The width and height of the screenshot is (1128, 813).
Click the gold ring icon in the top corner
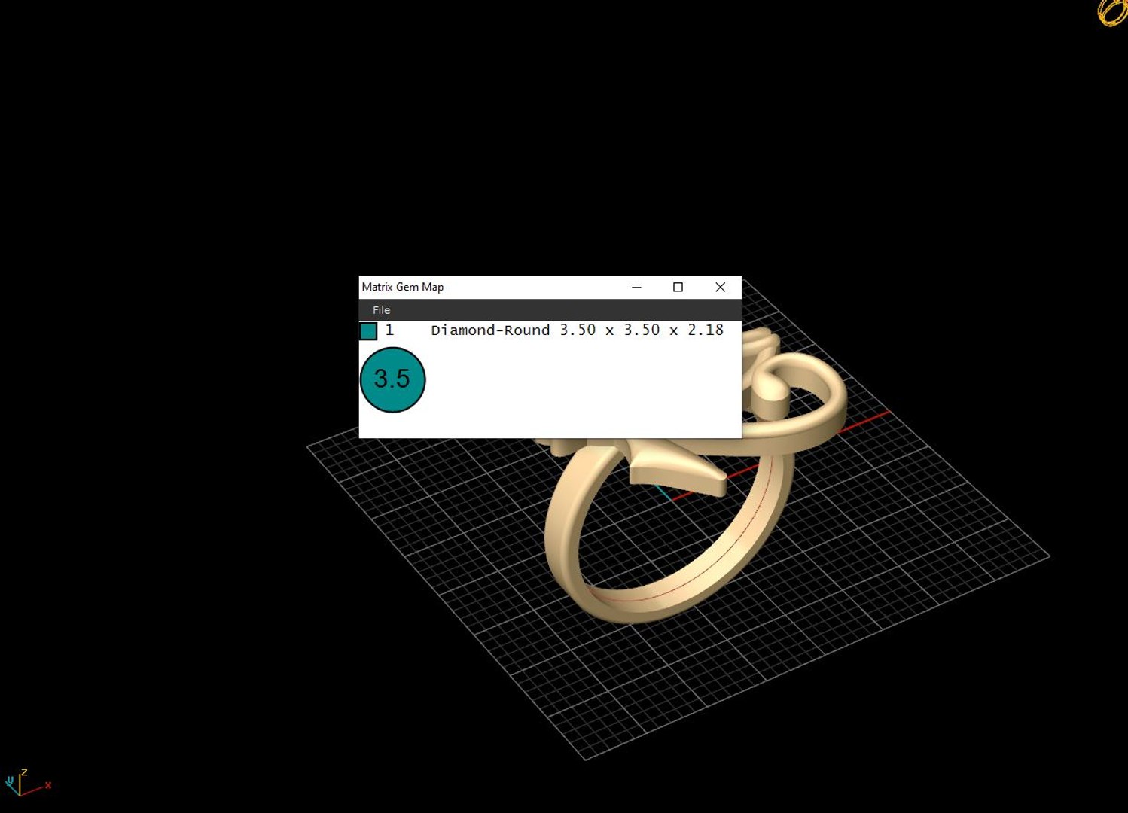(x=1111, y=12)
